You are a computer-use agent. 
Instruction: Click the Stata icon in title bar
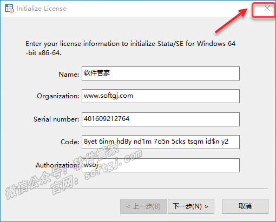(9, 8)
